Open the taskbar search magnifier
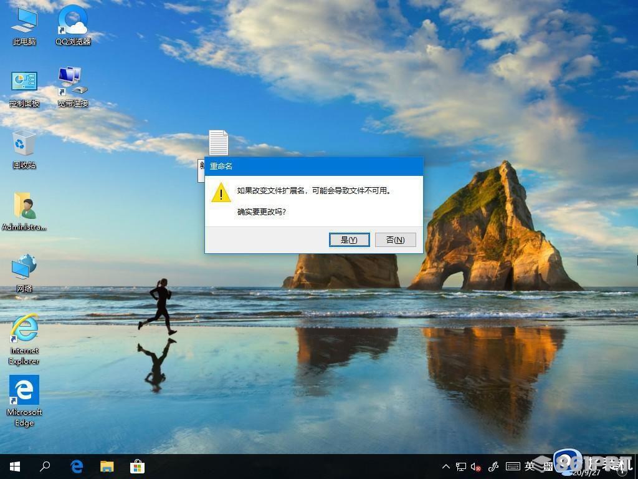The image size is (638, 479). pyautogui.click(x=45, y=467)
